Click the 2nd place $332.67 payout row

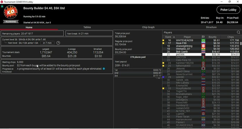[x=138, y=73]
